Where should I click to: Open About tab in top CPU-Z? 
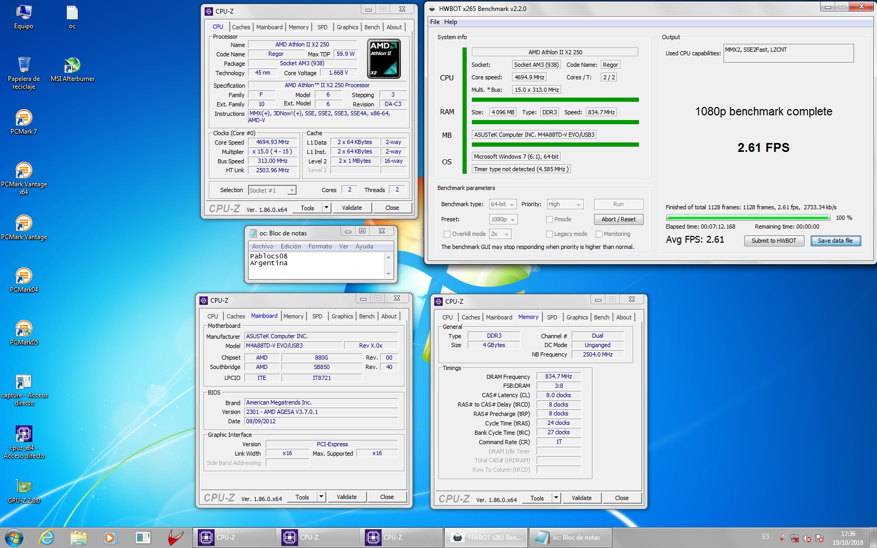394,27
